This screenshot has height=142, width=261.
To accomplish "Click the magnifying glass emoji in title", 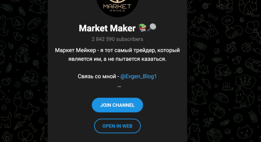I will [x=152, y=28].
